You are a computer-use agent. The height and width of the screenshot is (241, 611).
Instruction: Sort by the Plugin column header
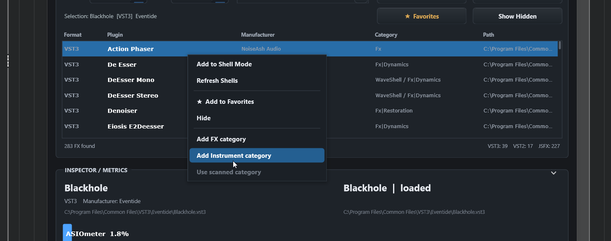pos(115,35)
